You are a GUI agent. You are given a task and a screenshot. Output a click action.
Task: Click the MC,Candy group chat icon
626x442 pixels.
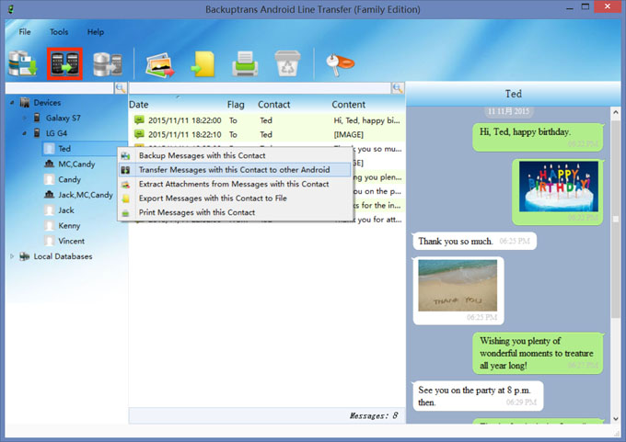49,164
